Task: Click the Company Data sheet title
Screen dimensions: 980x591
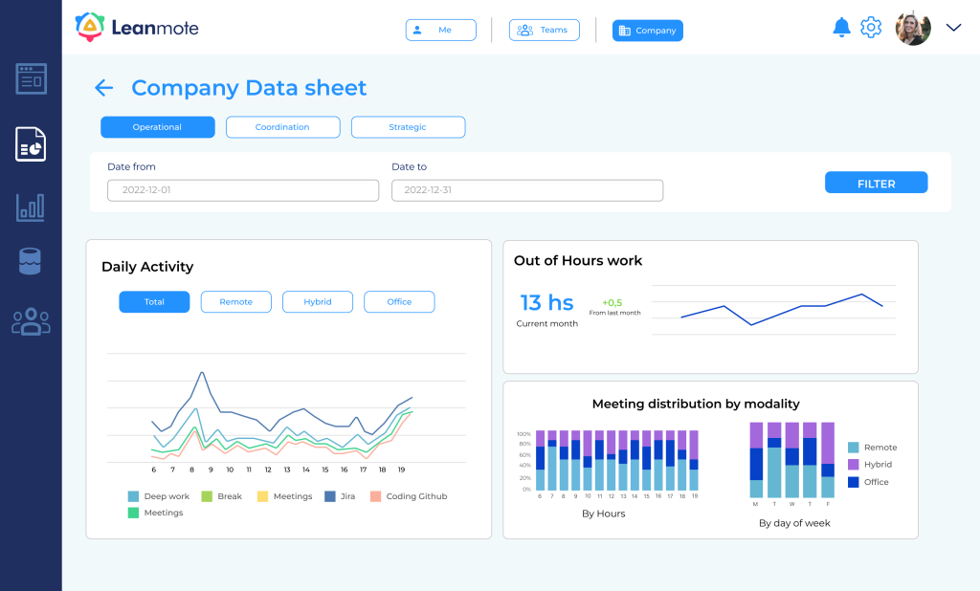Action: [249, 88]
